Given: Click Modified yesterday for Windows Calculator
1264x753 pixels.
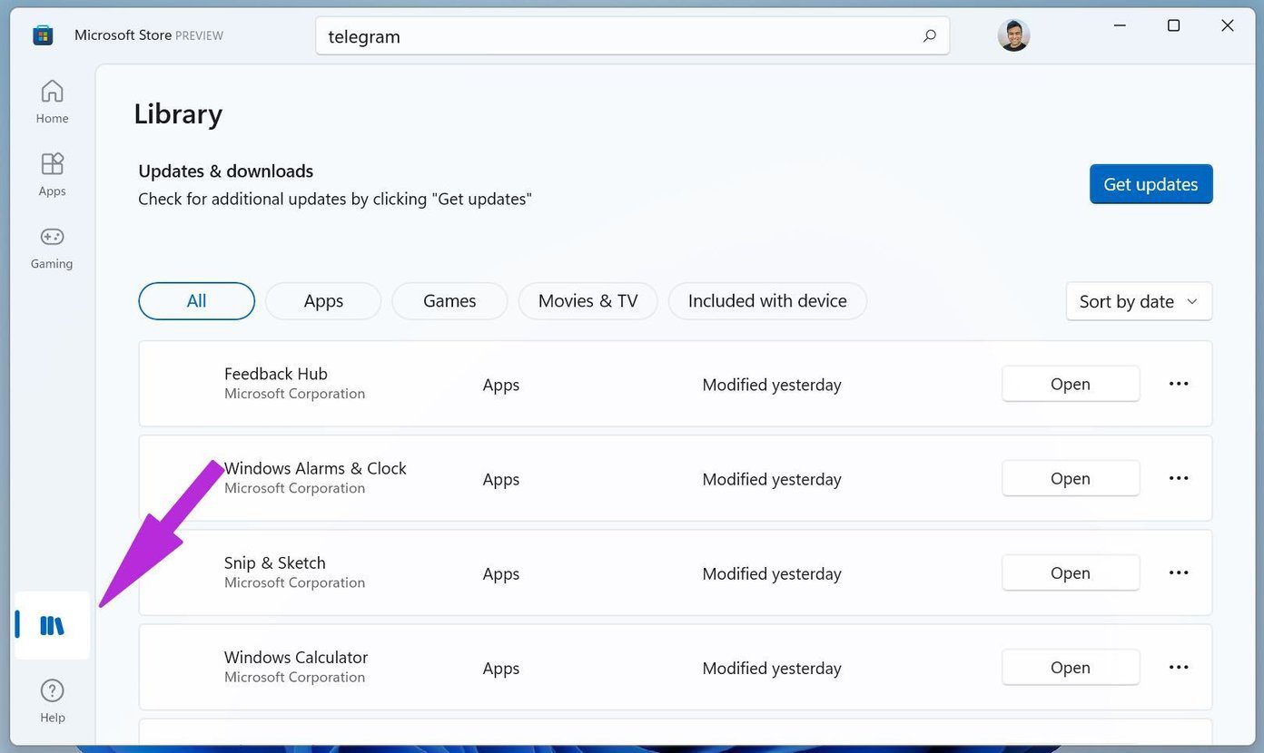Looking at the screenshot, I should tap(772, 668).
